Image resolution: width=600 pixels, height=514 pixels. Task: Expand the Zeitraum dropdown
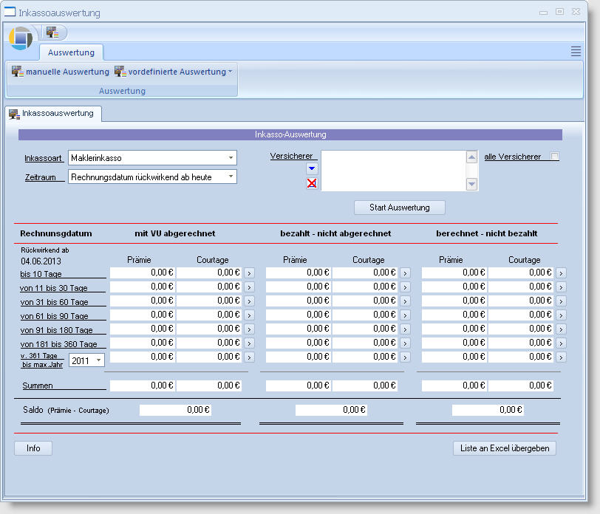pyautogui.click(x=231, y=177)
